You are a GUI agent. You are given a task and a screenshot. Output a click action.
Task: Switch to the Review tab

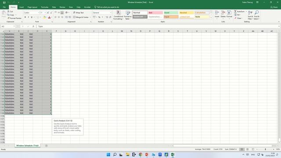tap(62, 7)
